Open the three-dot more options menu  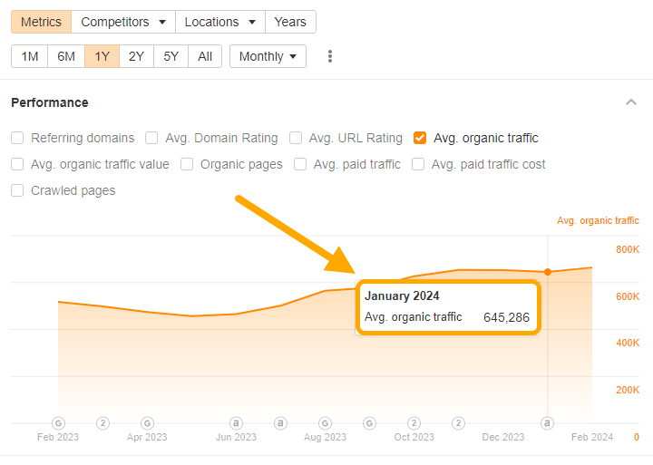tap(330, 56)
